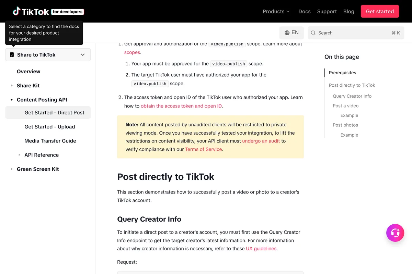This screenshot has width=412, height=274.
Task: Follow the scopes link
Action: [132, 52]
